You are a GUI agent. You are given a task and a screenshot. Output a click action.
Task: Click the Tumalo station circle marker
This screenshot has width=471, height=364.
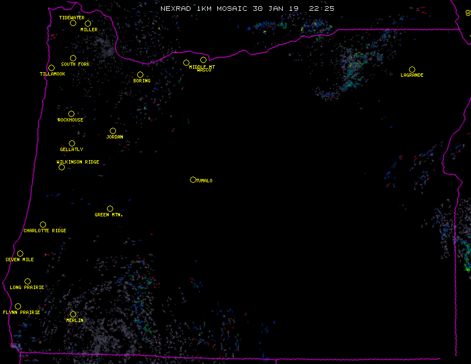pyautogui.click(x=193, y=180)
